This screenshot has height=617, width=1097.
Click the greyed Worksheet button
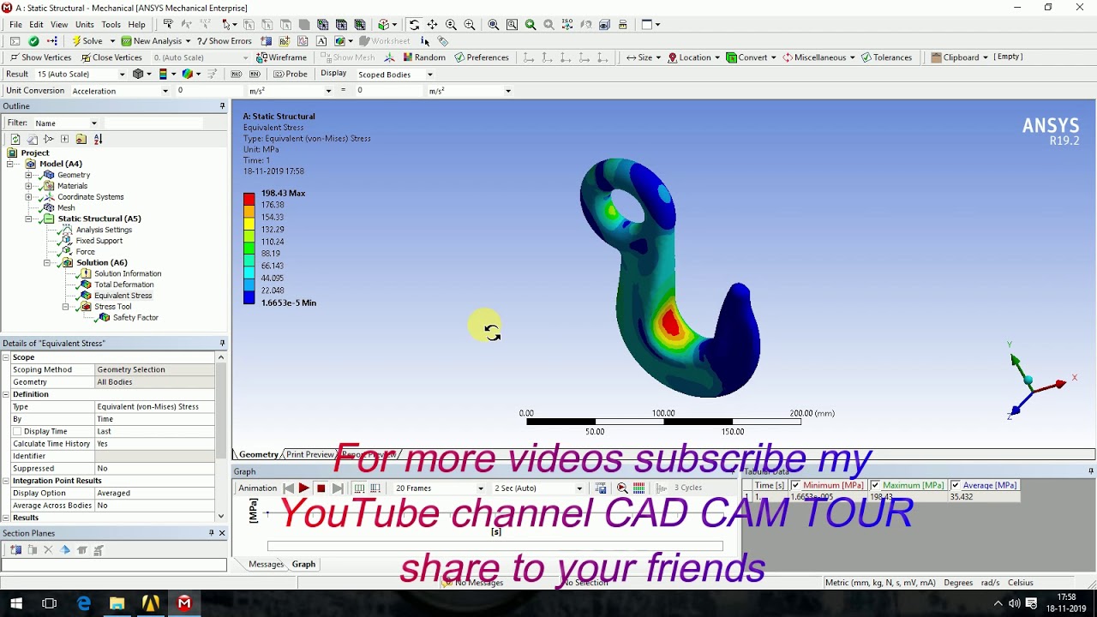click(385, 41)
